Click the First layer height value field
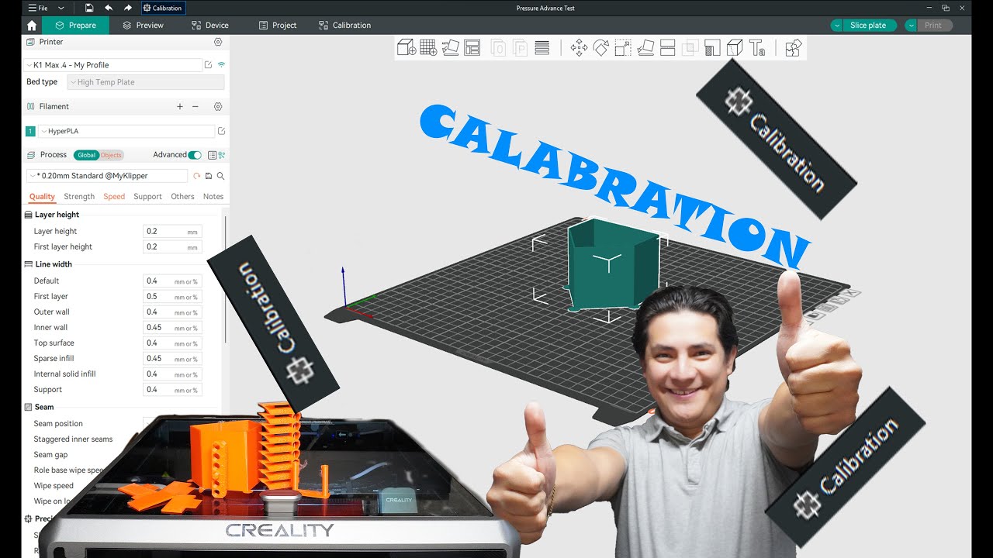This screenshot has height=558, width=993. coord(172,246)
